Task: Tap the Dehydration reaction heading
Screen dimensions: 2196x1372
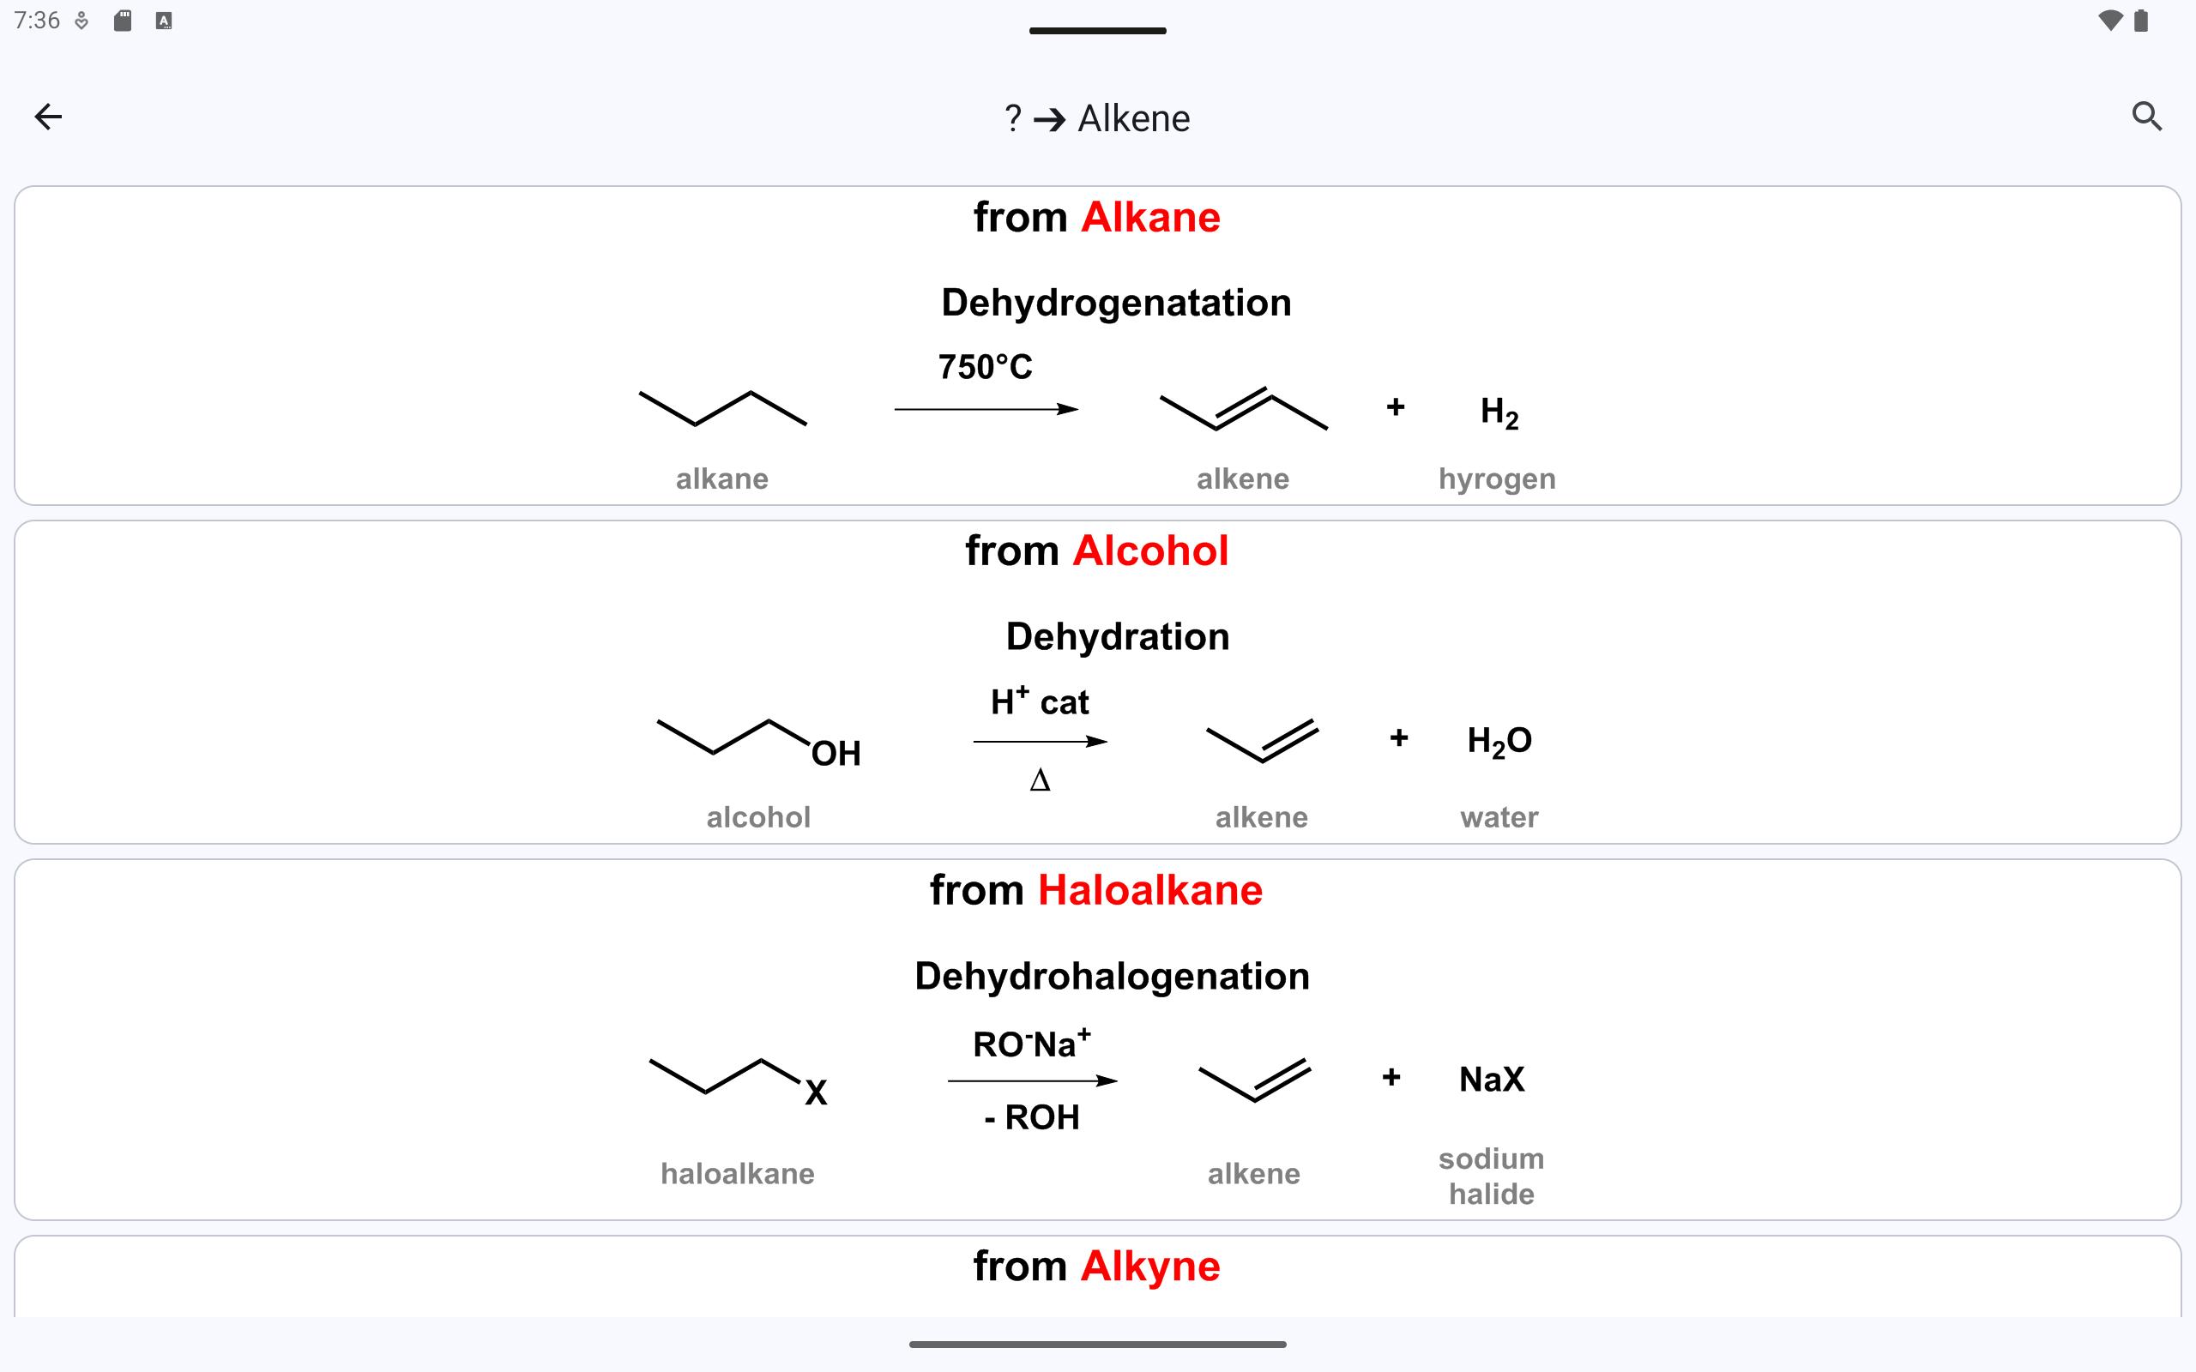Action: (x=1117, y=637)
